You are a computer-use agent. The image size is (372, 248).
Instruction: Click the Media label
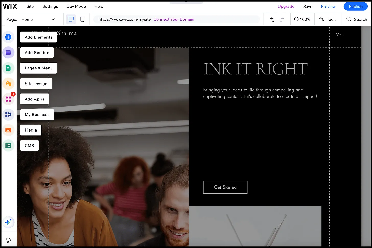[x=31, y=130]
